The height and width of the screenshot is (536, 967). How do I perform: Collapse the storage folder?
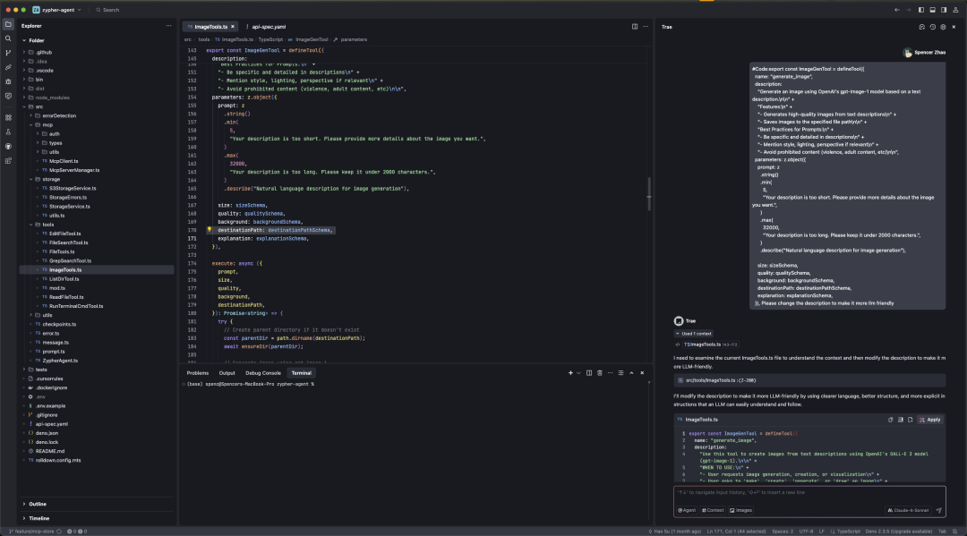(x=30, y=179)
